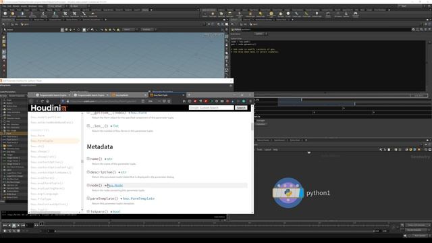Open the hou.ParmTemplate link
This screenshot has width=432, height=243.
tap(138, 198)
